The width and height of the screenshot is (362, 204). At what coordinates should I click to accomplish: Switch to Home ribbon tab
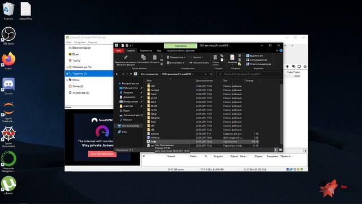131,50
